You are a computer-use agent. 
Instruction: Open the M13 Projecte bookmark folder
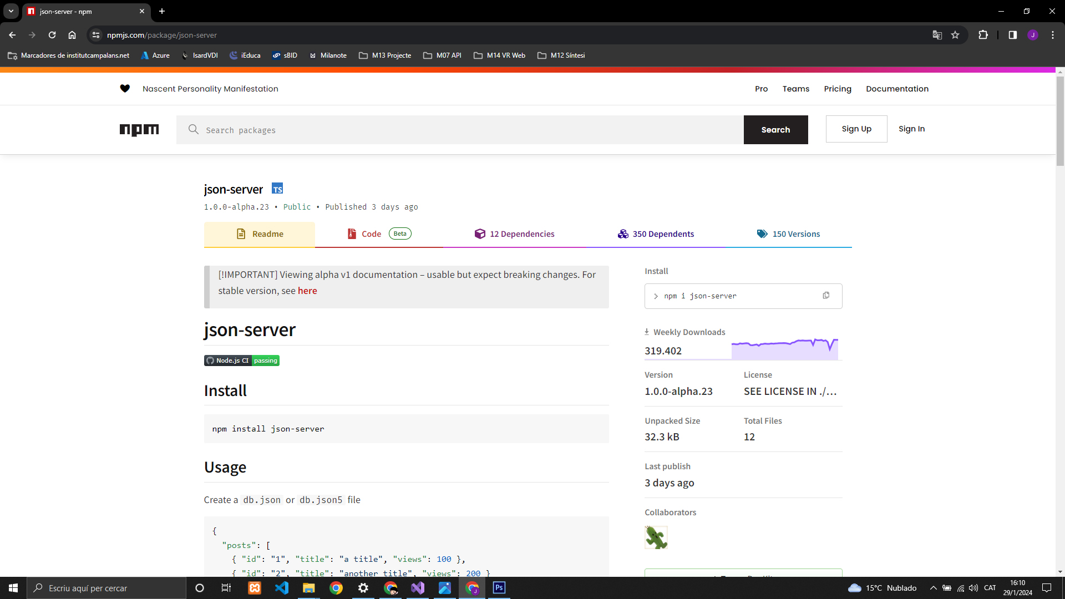click(385, 55)
